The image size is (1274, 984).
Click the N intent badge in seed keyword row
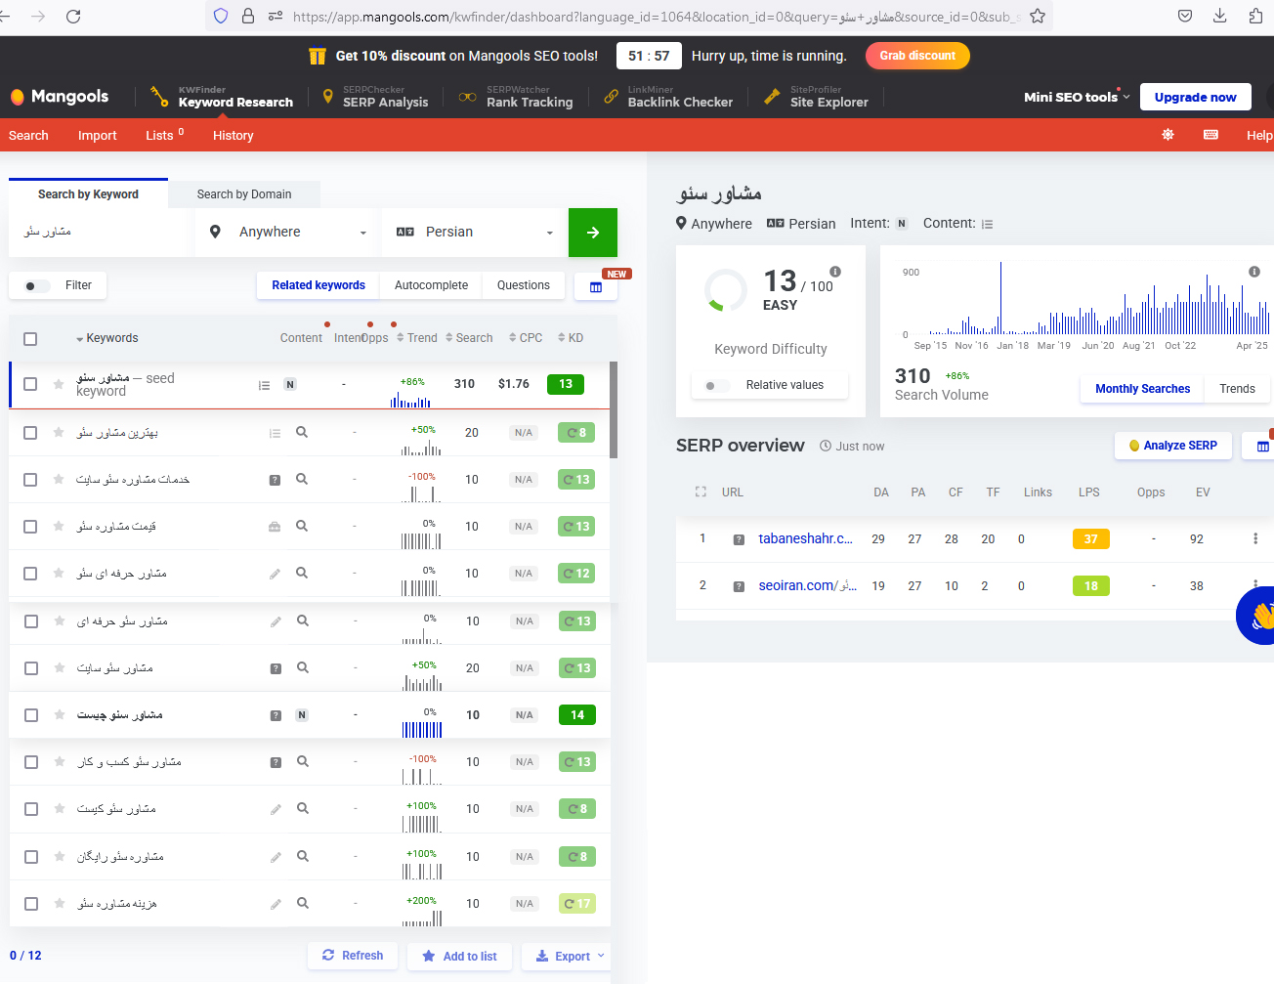290,384
